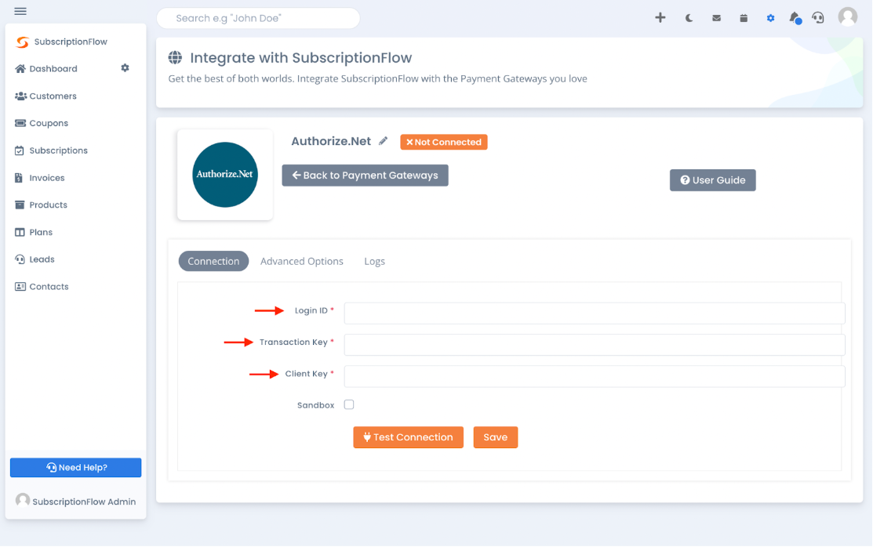Click the Not Connected status badge
This screenshot has width=873, height=547.
click(x=444, y=142)
